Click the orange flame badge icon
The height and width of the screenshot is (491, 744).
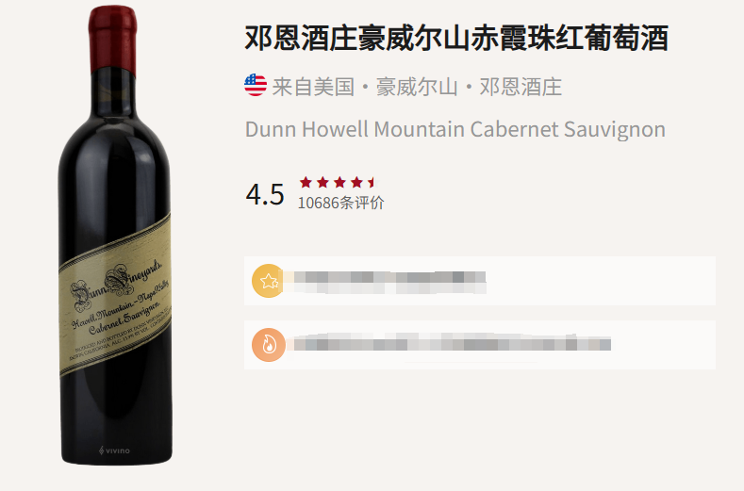tap(269, 345)
